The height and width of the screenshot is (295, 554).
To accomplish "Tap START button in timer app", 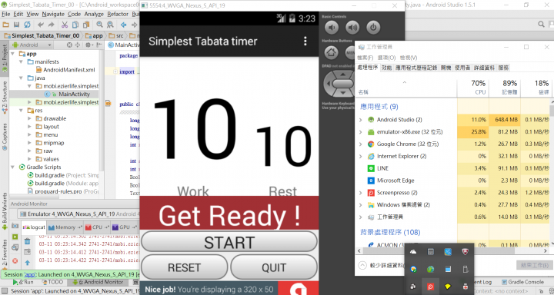I will point(229,242).
